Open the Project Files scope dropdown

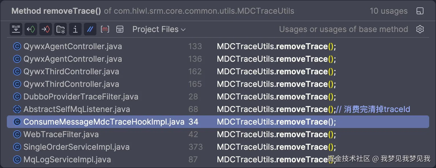(x=159, y=29)
